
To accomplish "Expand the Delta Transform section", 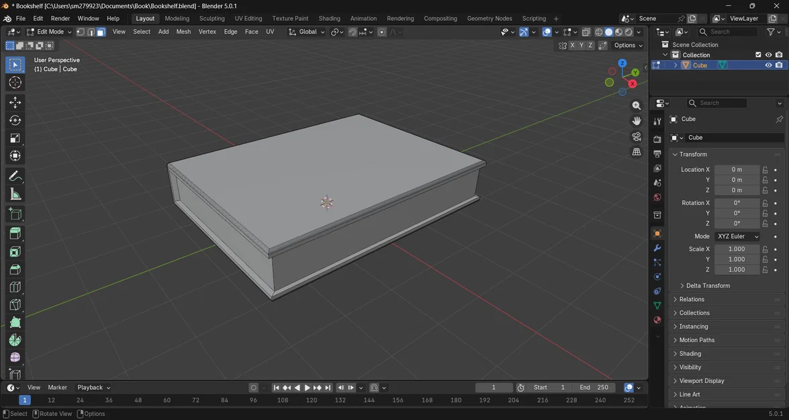I will 707,286.
